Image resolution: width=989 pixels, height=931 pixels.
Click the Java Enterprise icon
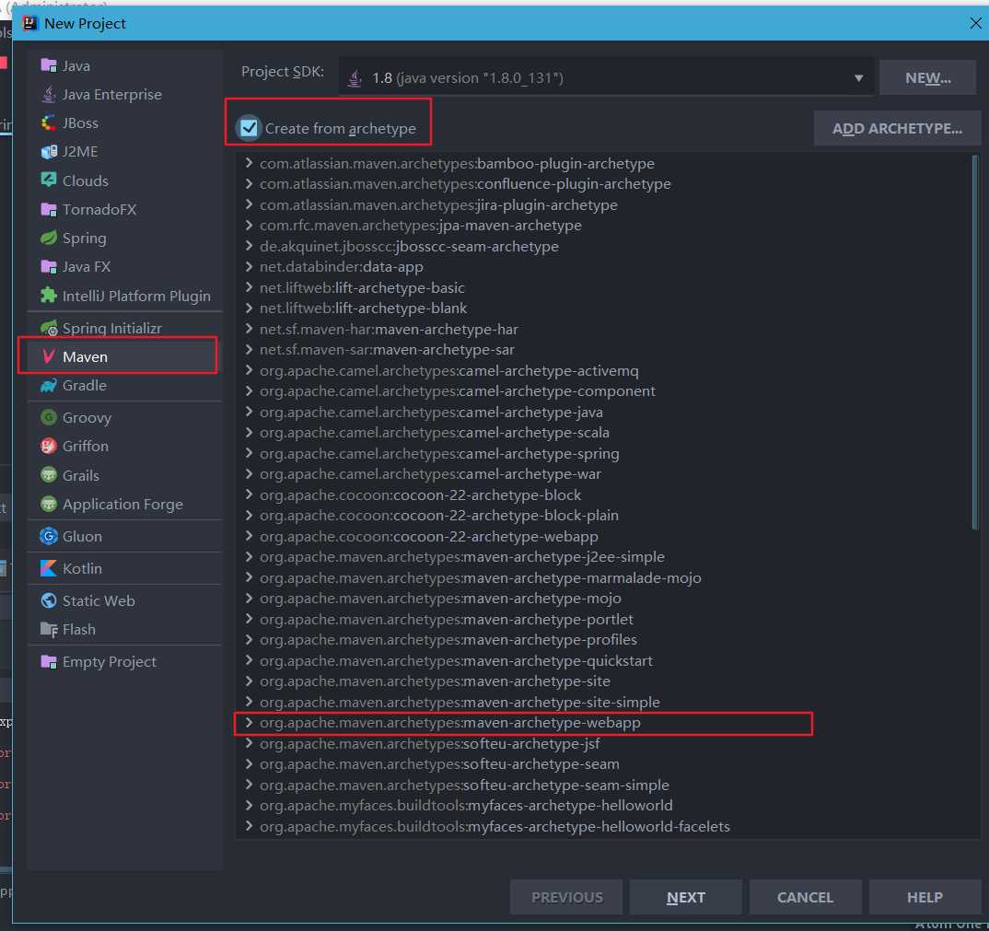pyautogui.click(x=49, y=95)
